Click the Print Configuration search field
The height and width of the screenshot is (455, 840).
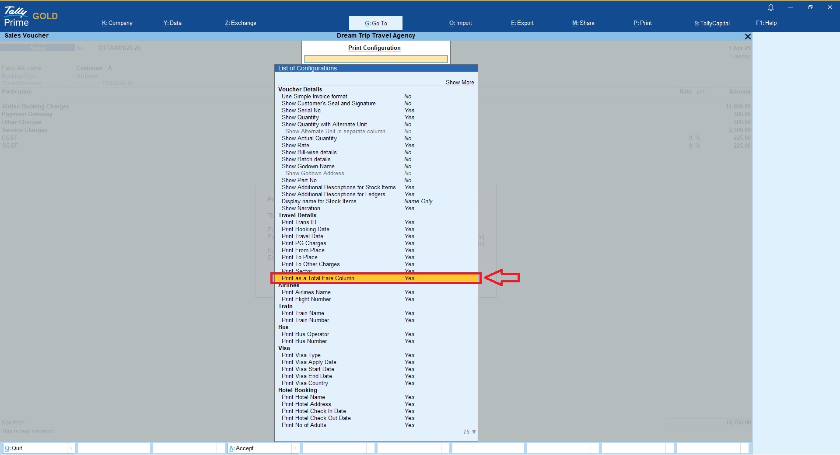(376, 59)
